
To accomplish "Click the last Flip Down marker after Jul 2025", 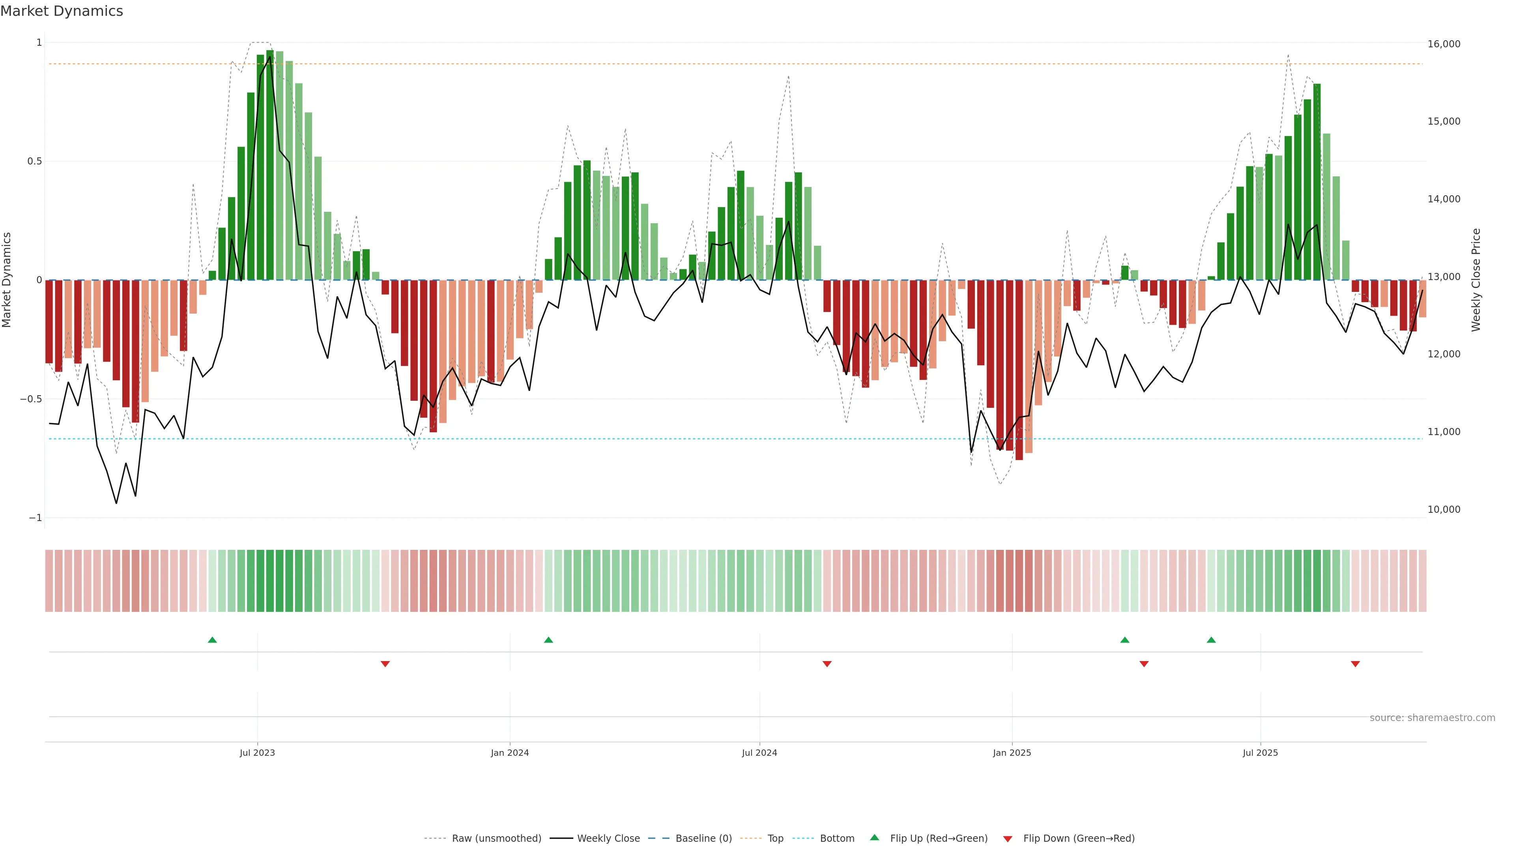I will pos(1355,664).
